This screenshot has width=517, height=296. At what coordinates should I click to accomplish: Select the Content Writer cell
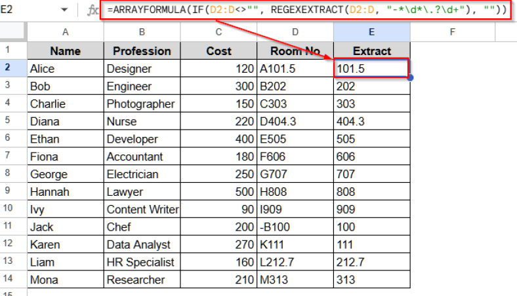142,209
